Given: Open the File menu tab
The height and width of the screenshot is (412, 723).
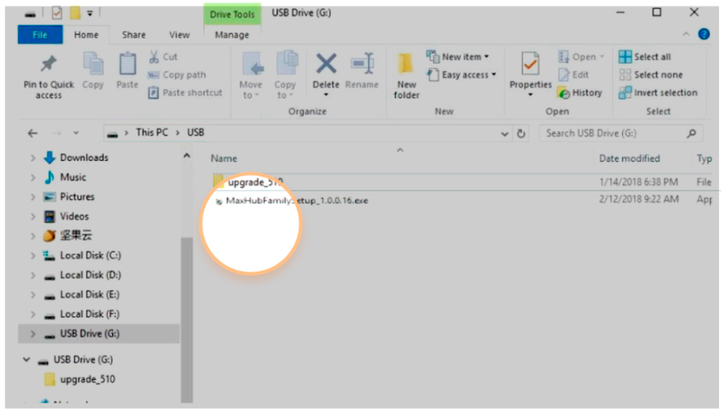Looking at the screenshot, I should tap(39, 34).
